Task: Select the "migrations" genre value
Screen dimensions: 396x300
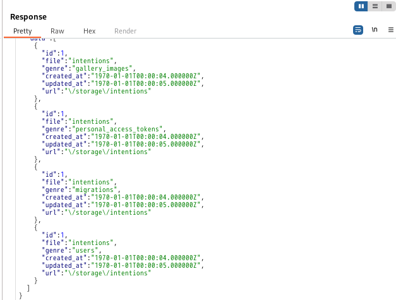Action: (x=95, y=190)
